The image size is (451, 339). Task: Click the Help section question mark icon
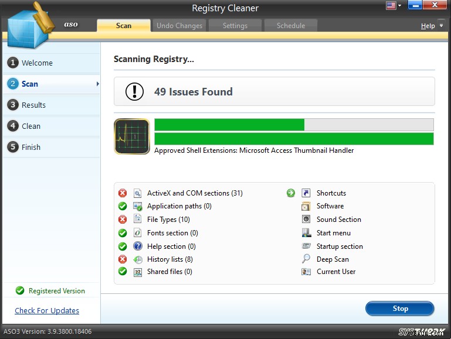click(138, 246)
